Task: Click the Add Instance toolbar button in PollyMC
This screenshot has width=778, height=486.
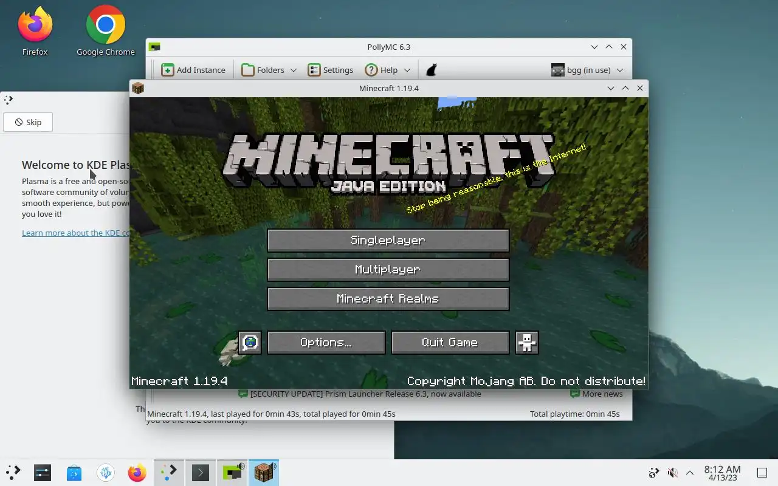Action: click(x=193, y=70)
